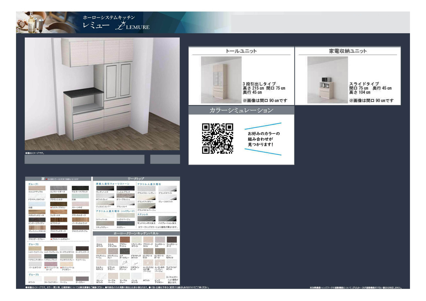Pick the ジュエルブラック worktop swatch
Viewport: 426px width, 301px height.
tap(126, 188)
